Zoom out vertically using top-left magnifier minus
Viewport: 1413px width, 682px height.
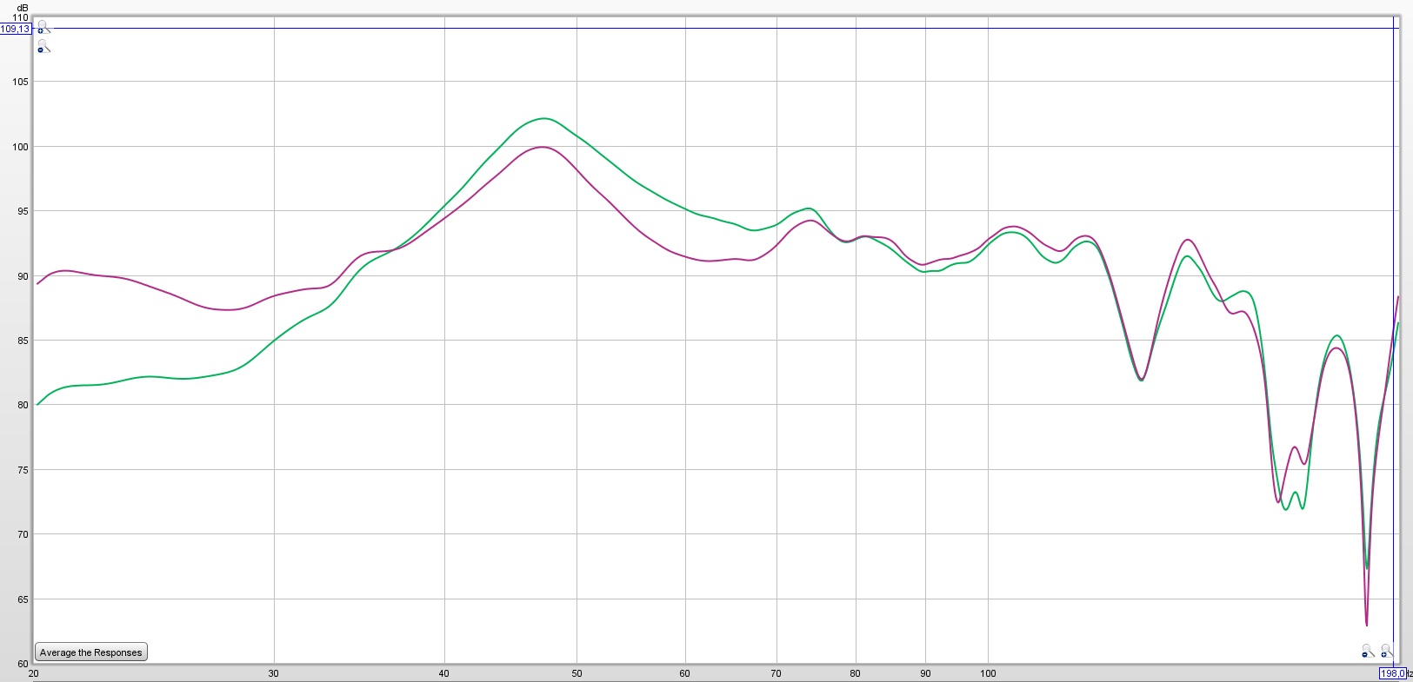tap(43, 47)
